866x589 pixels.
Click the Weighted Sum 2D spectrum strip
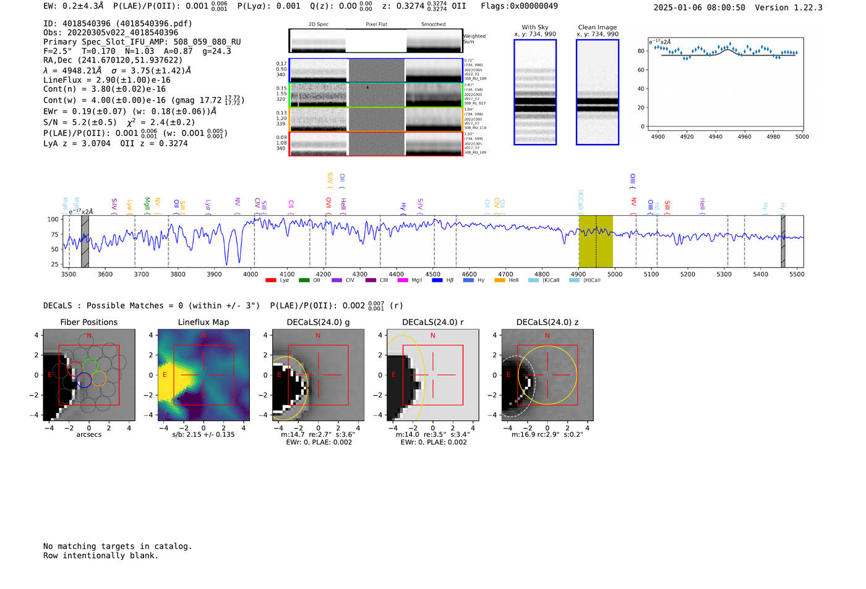375,41
